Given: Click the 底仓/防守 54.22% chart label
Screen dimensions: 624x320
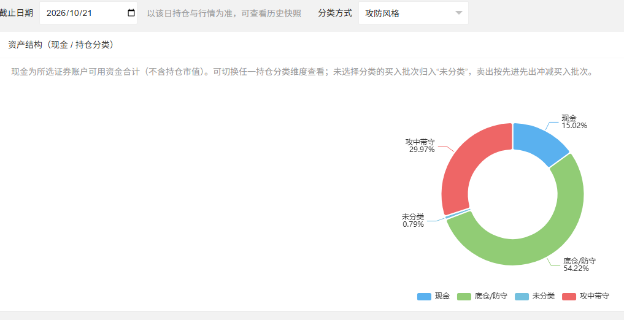Looking at the screenshot, I should tap(579, 265).
